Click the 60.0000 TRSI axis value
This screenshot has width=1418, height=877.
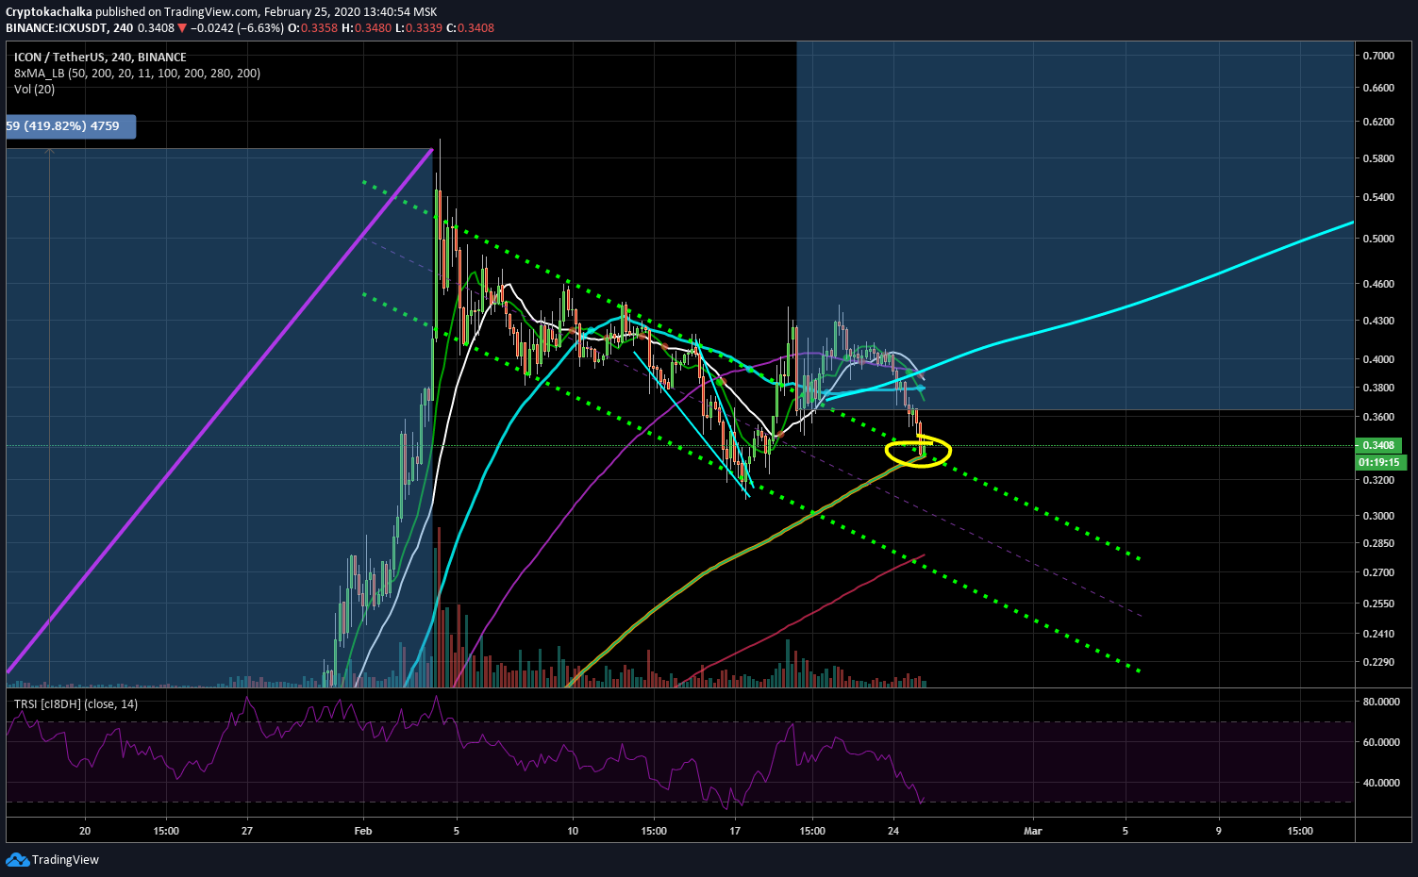(1381, 742)
